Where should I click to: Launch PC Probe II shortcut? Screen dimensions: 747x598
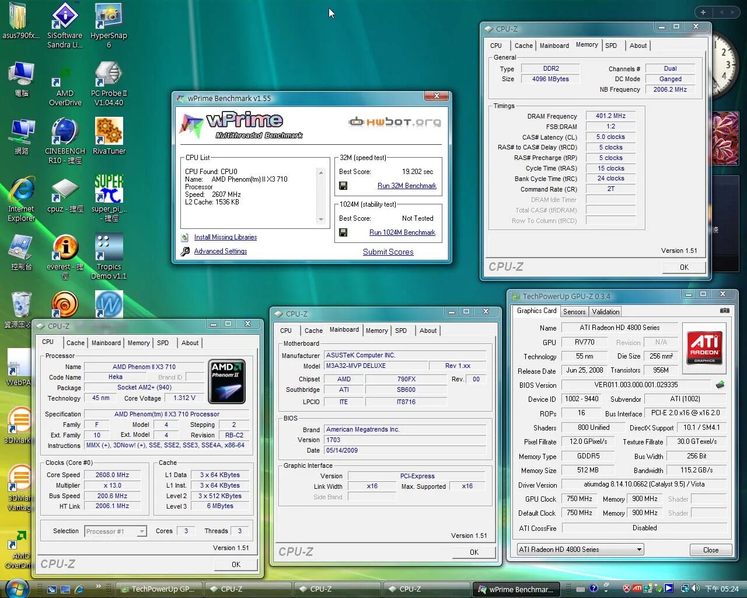(109, 84)
